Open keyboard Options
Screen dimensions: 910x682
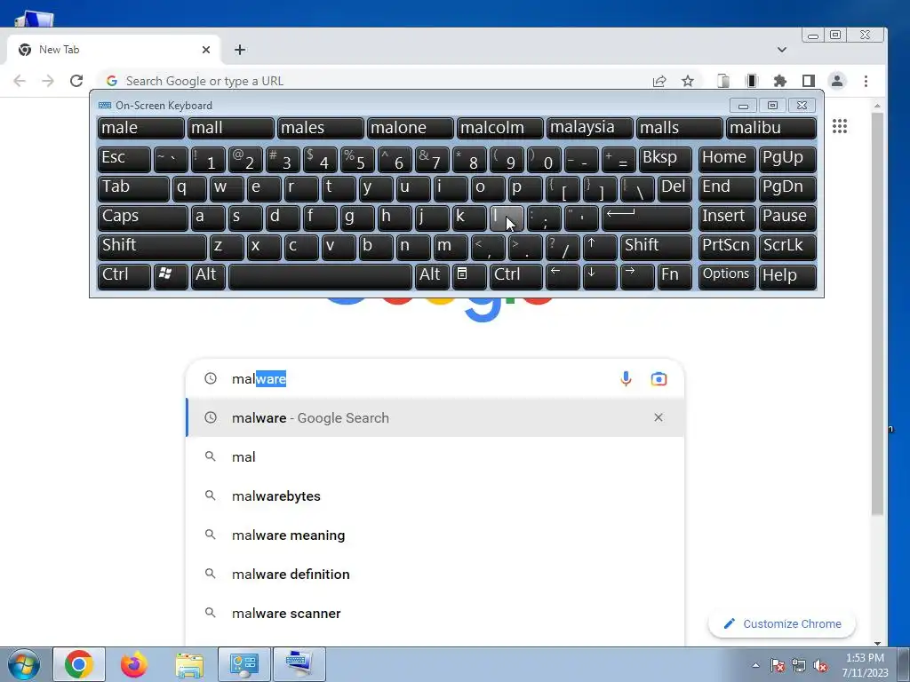(727, 276)
